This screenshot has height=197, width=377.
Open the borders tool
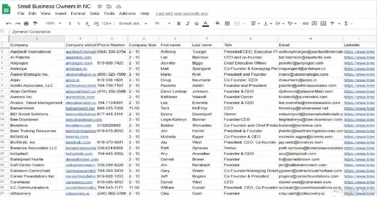(227, 24)
